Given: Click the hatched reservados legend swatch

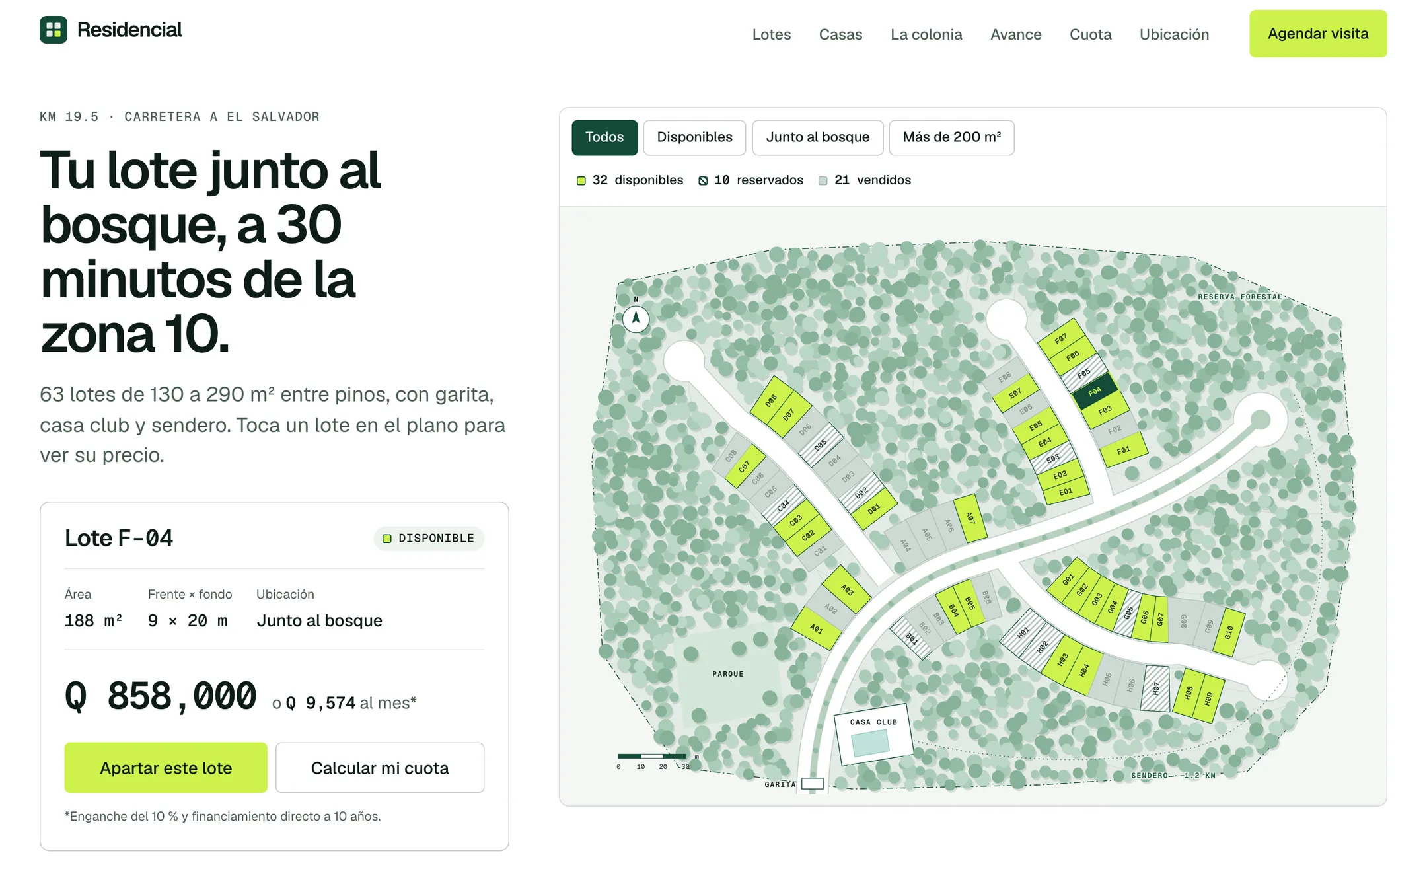Looking at the screenshot, I should (x=703, y=180).
